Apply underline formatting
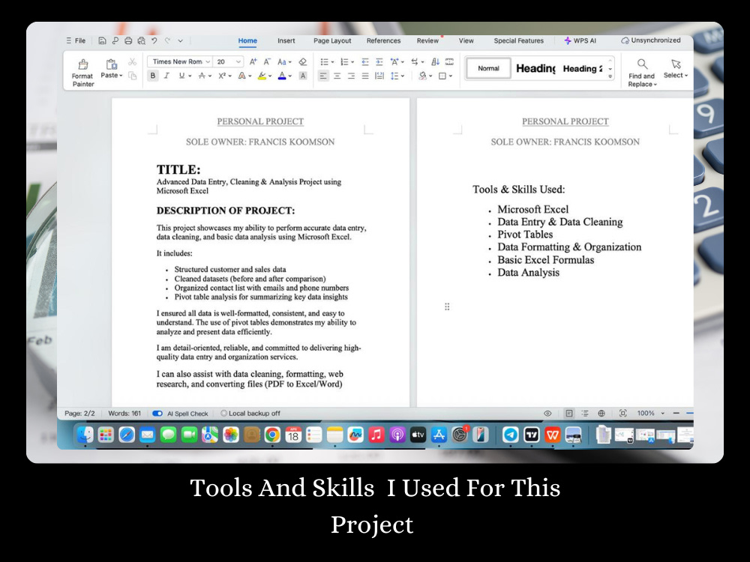This screenshot has width=750, height=562. pyautogui.click(x=181, y=76)
